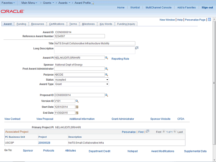Open lookup for the Proposal ID field
This screenshot has height=162, width=216.
pos(106,95)
